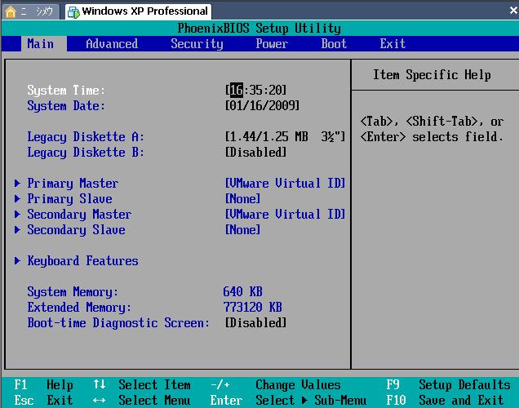Select Legacy Diskette B Disabled value
Screen dimensions: 519x408
[x=256, y=153]
